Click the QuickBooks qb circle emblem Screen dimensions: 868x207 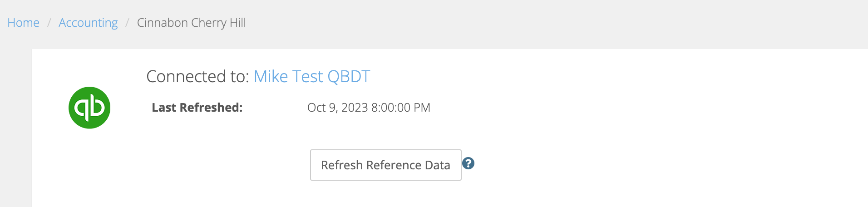coord(89,108)
